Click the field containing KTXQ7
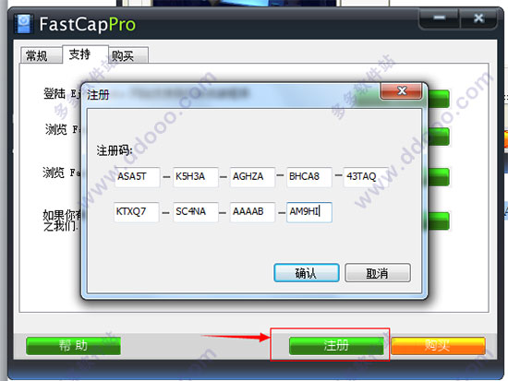The height and width of the screenshot is (381, 508). pyautogui.click(x=137, y=212)
